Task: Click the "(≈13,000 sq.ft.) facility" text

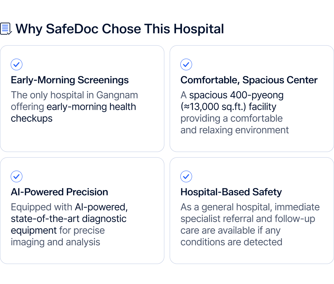Action: [x=228, y=107]
